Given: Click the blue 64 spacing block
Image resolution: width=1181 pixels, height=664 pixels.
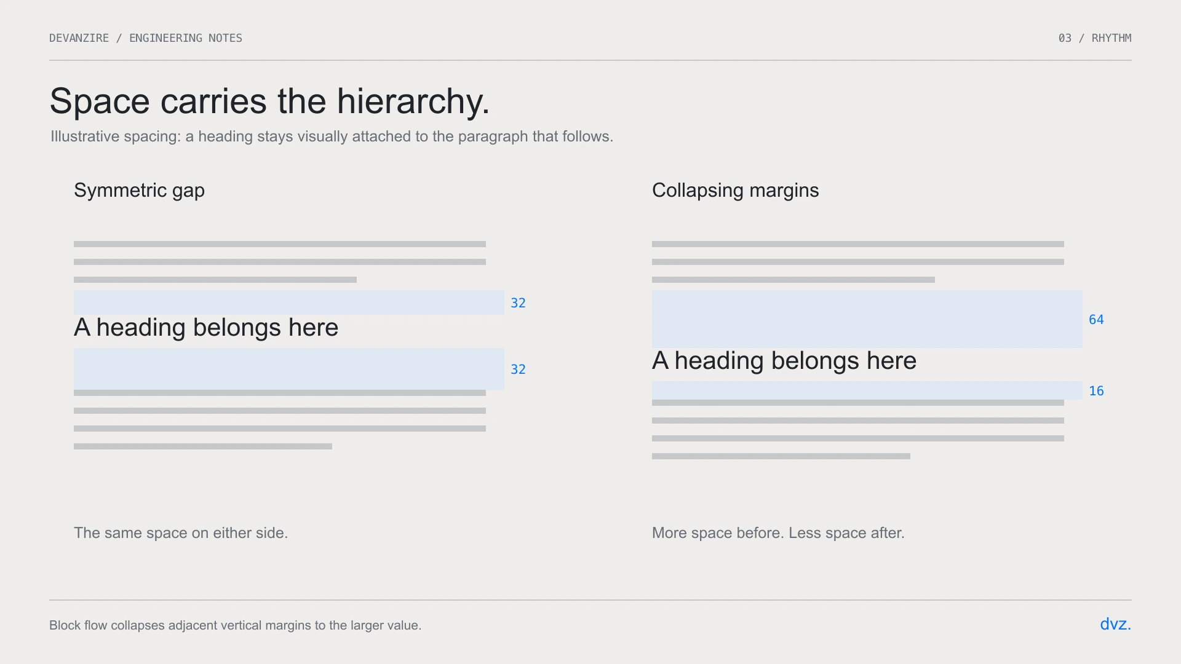Looking at the screenshot, I should click(867, 319).
